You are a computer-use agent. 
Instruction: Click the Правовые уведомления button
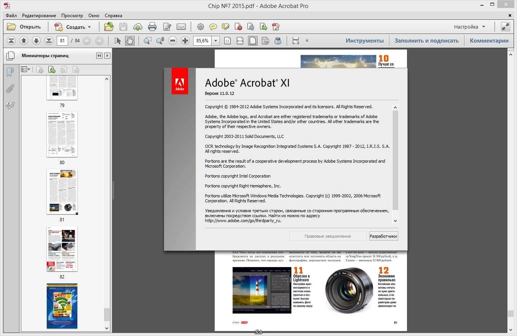pos(328,236)
